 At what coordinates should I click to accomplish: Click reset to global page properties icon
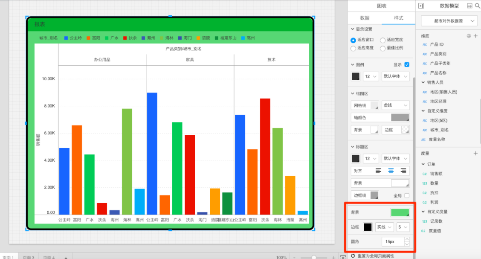pos(353,256)
